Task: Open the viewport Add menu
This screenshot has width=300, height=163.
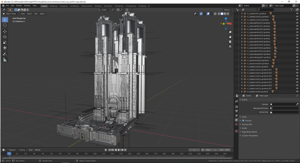Action: 36,14
